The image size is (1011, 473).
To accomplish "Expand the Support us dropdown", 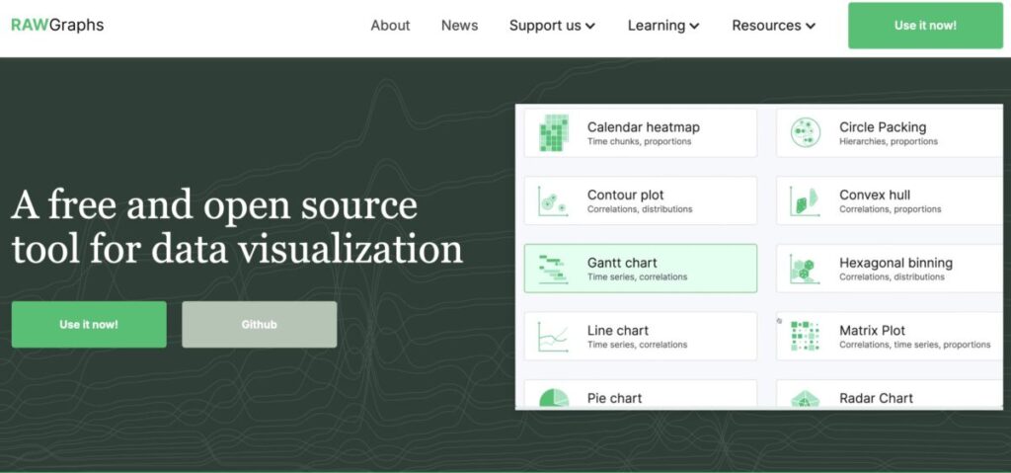I will click(552, 26).
